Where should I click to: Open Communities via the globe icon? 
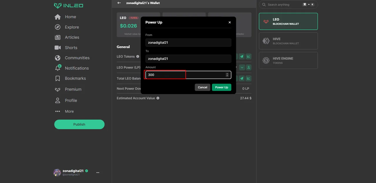pyautogui.click(x=58, y=58)
